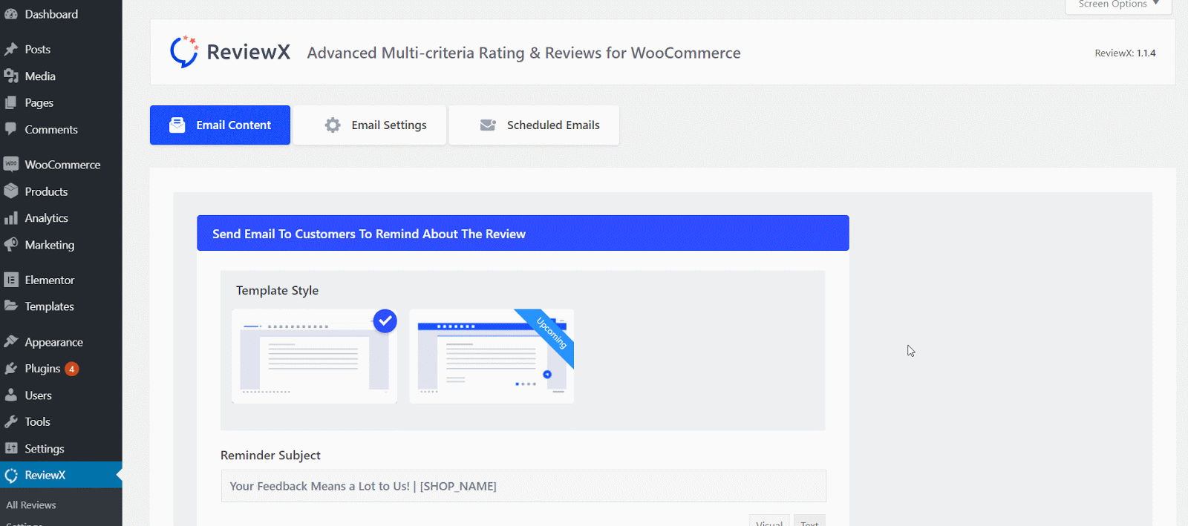Open the Dashboard link
The image size is (1188, 526).
[51, 14]
